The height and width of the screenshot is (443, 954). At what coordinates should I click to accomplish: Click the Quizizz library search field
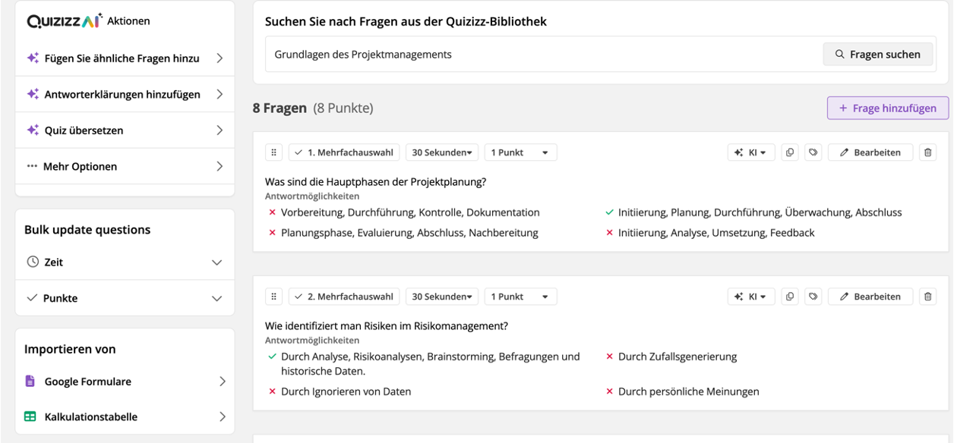pyautogui.click(x=539, y=55)
